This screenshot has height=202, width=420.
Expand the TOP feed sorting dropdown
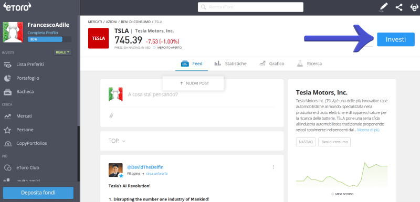117,141
